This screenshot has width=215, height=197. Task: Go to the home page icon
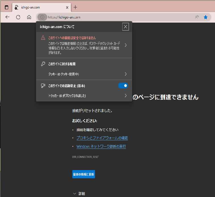click(x=29, y=17)
